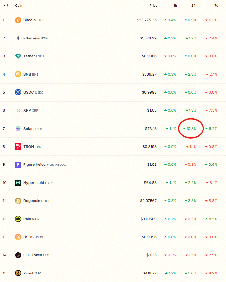
Task: Open the Ethereum ETH coin page link
Action: coord(36,38)
